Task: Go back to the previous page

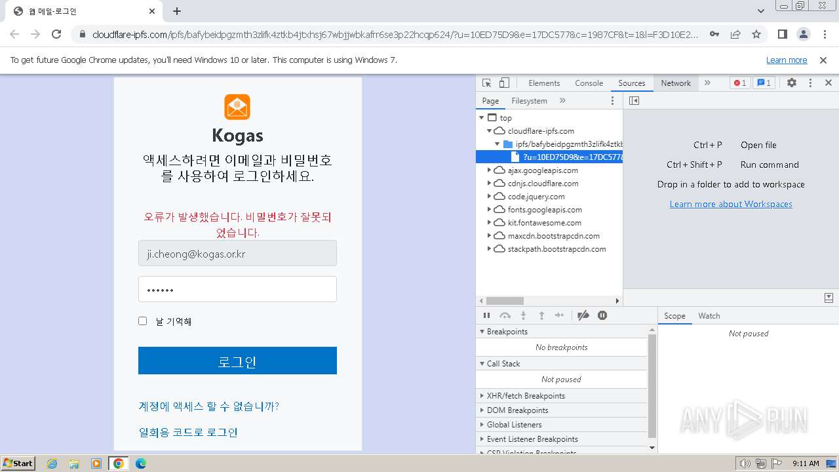Action: [x=14, y=34]
